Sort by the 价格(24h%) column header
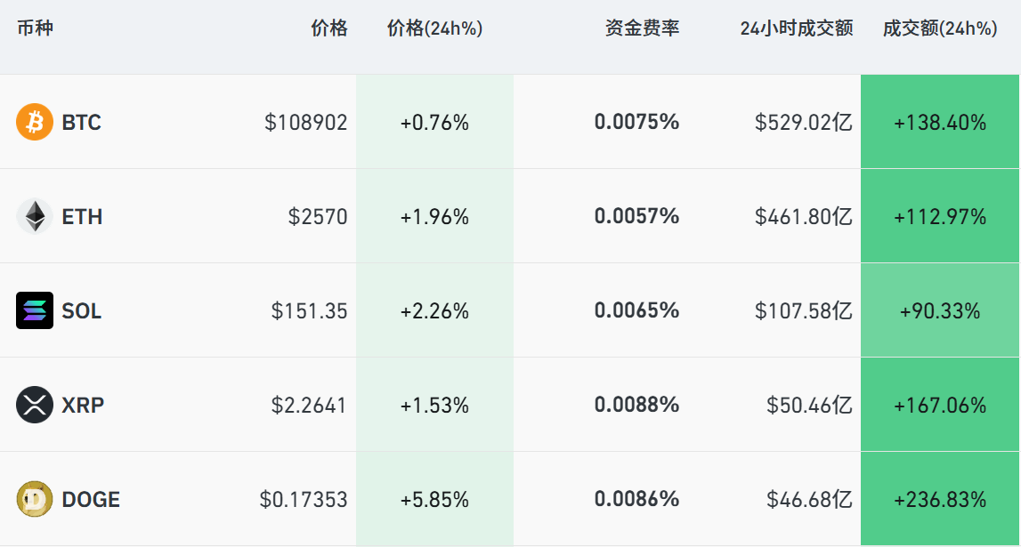Screen dimensions: 1021x547 tap(434, 28)
